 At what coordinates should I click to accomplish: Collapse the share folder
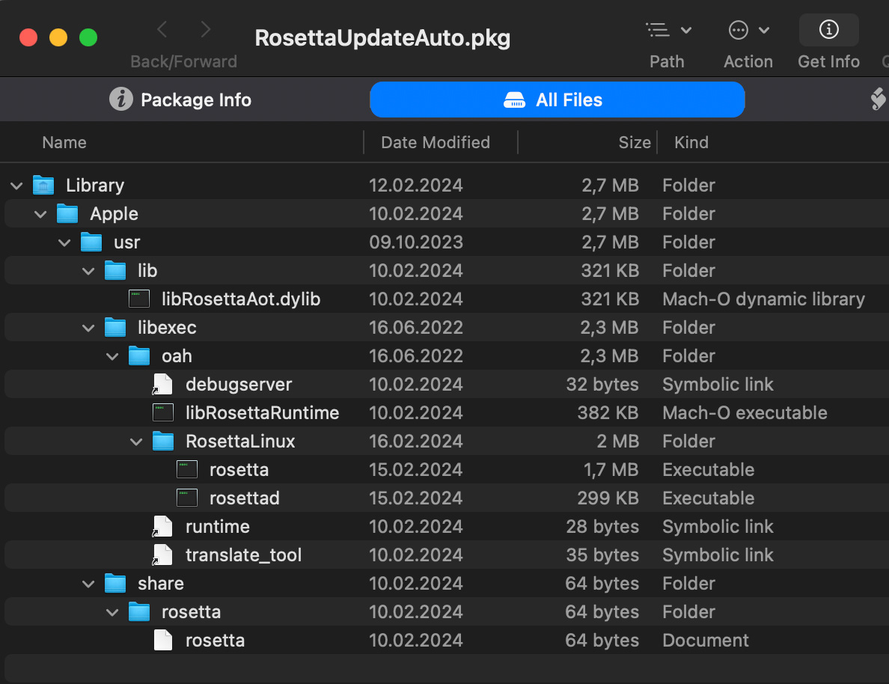(88, 584)
